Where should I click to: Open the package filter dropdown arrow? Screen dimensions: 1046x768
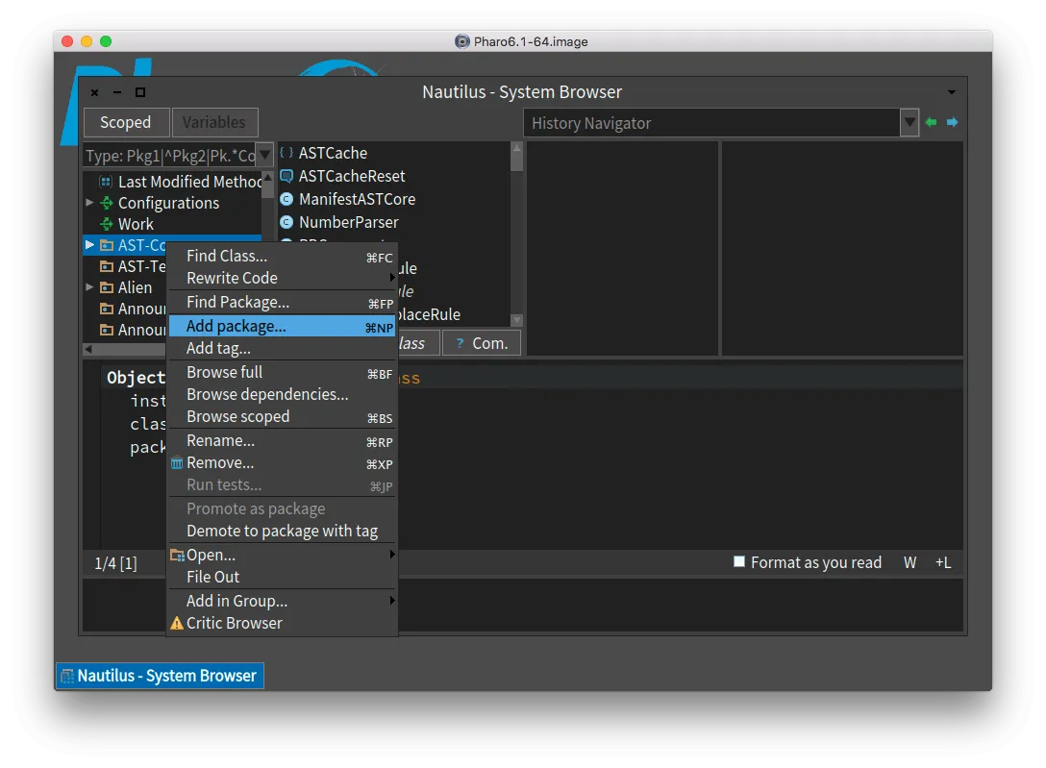(x=264, y=156)
